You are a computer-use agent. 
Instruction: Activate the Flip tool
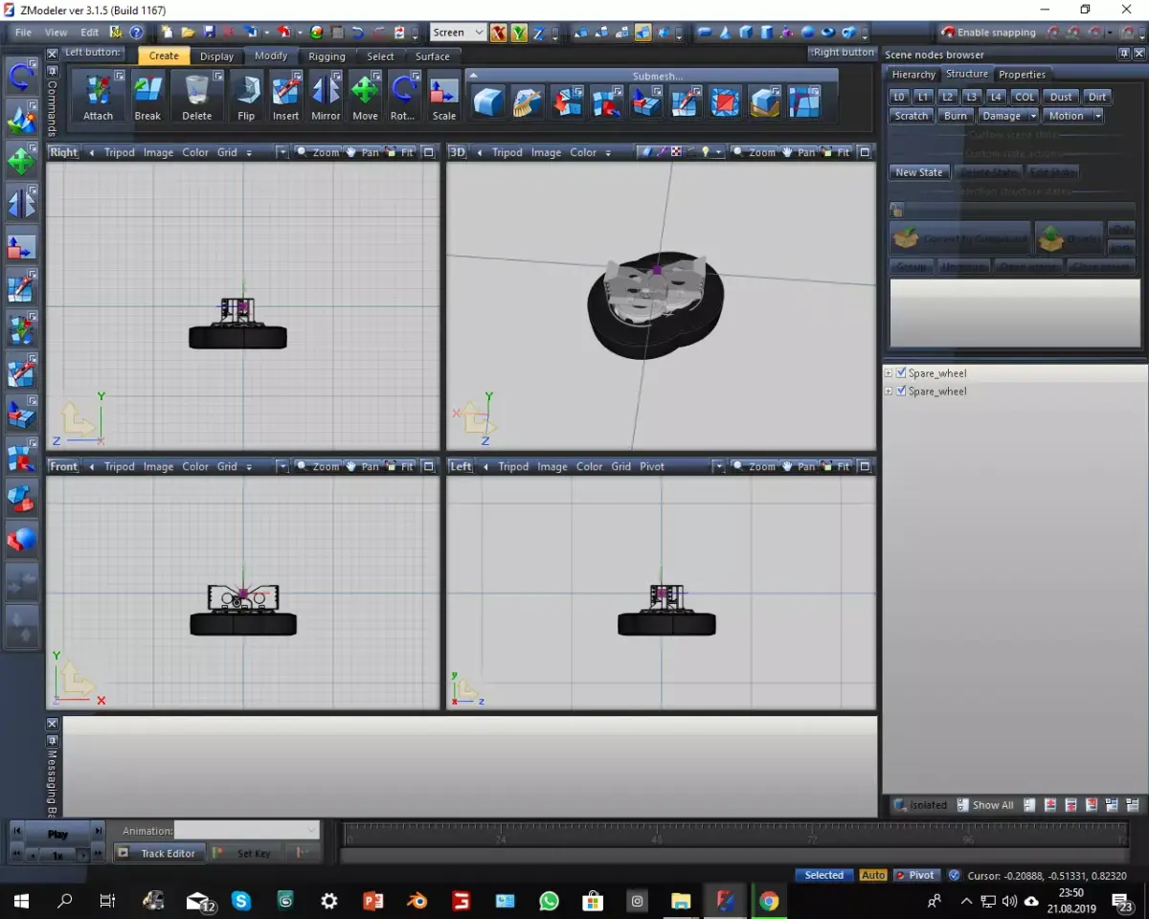[246, 97]
